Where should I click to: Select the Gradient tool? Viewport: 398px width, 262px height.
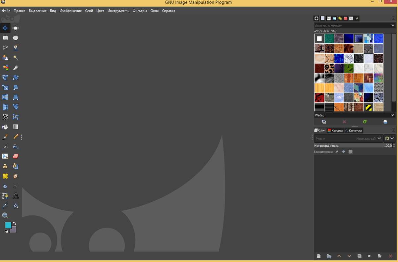16,127
